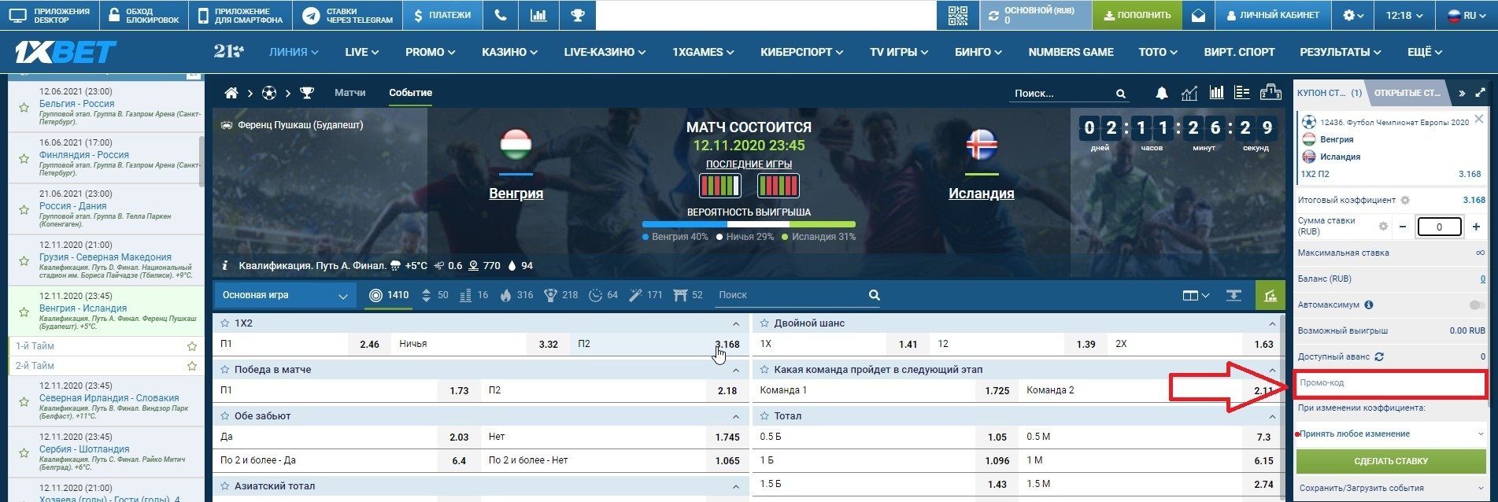Open the trophy icon in top bar

click(577, 15)
